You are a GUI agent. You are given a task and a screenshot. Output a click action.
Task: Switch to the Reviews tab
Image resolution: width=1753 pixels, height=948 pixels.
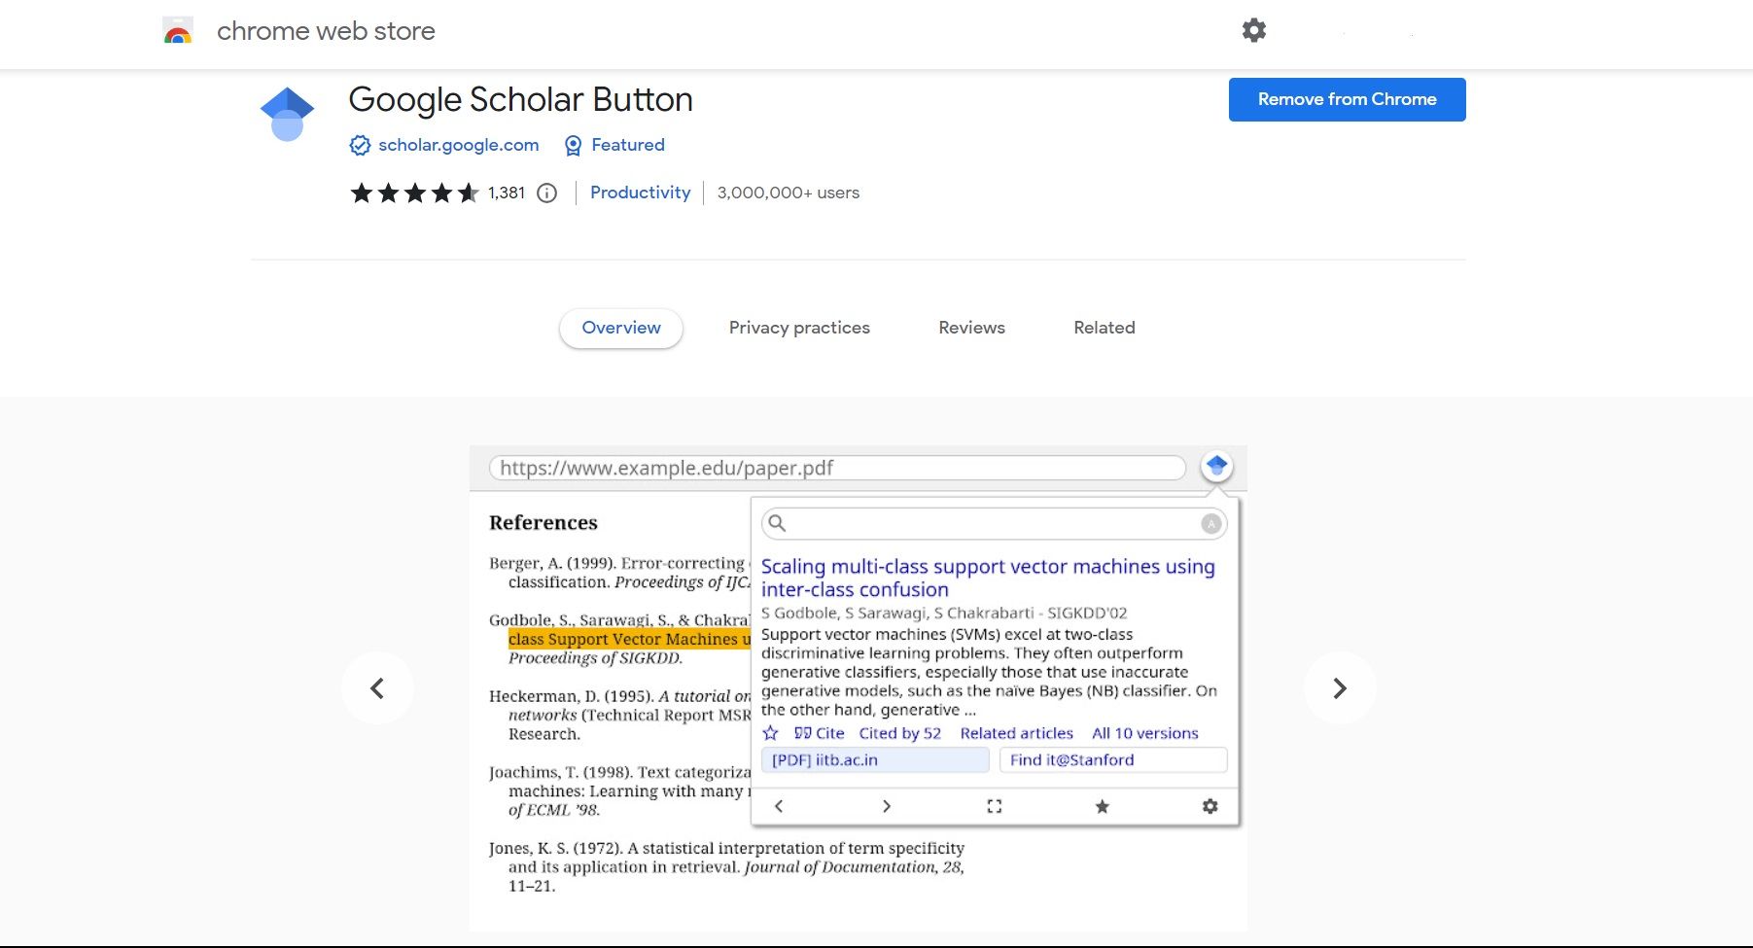click(970, 328)
